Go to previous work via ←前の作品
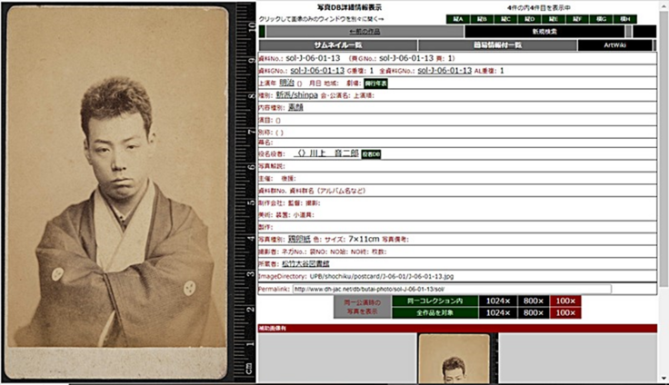 point(337,31)
